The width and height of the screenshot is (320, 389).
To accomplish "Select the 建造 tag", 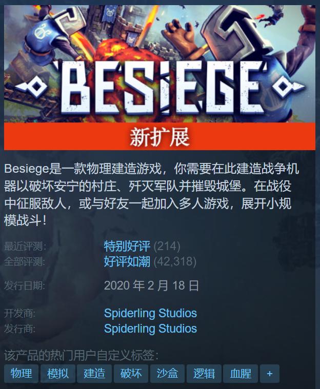I will pos(94,374).
